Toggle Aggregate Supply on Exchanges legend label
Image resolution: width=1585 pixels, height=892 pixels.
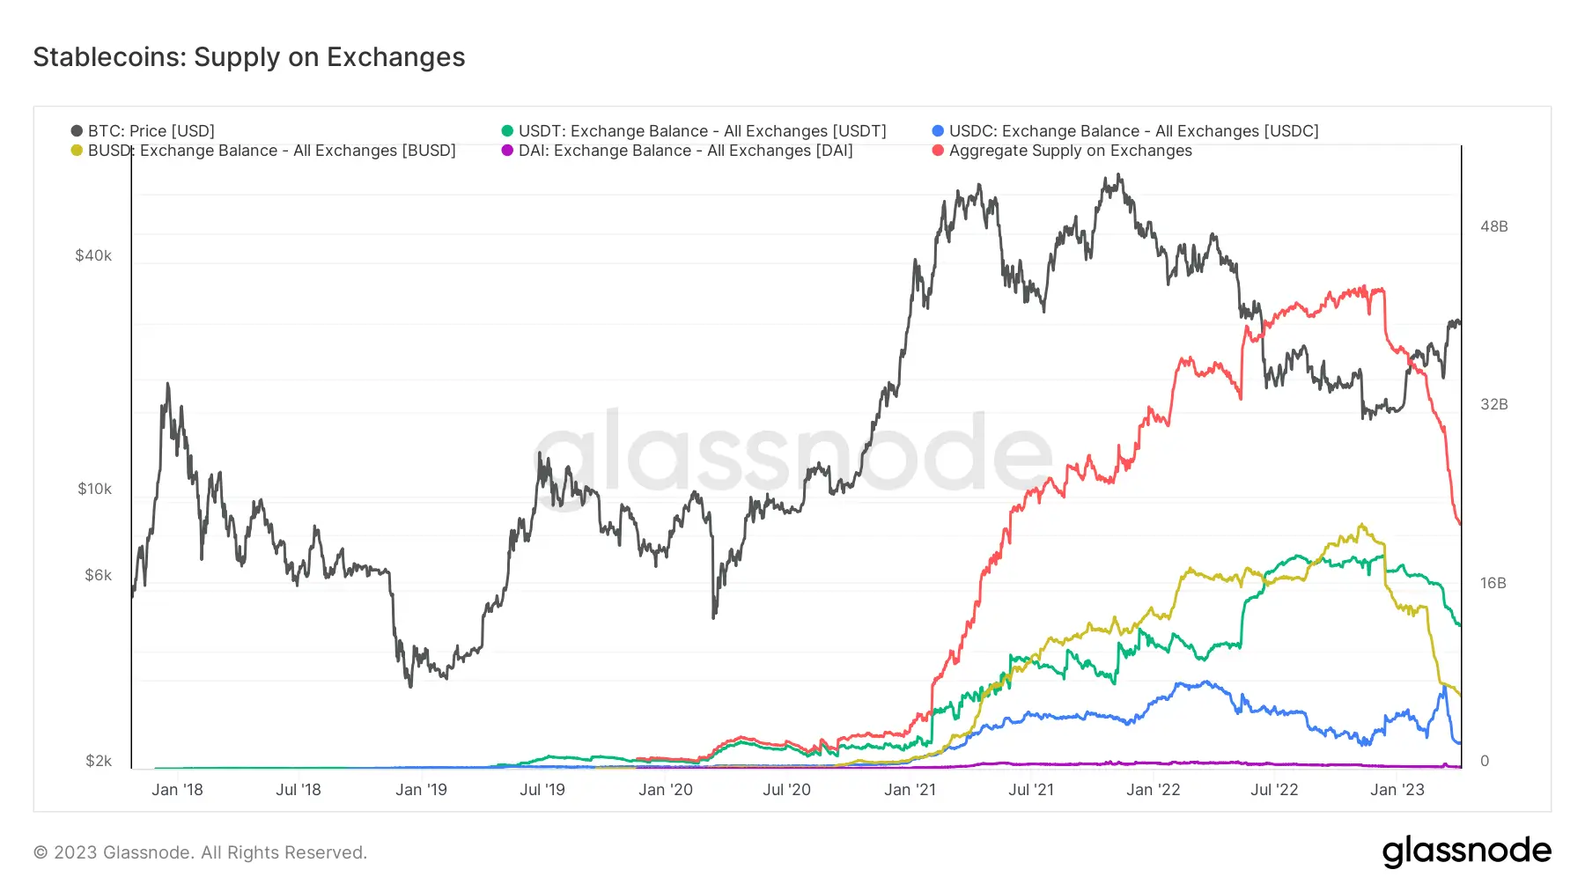point(1070,151)
